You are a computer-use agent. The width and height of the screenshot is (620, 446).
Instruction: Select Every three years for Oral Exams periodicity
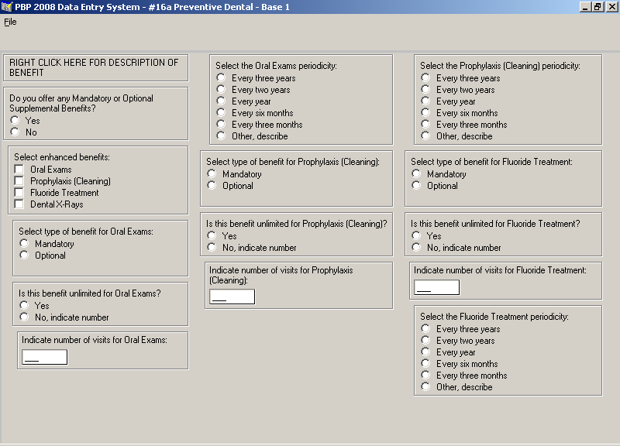tap(221, 78)
